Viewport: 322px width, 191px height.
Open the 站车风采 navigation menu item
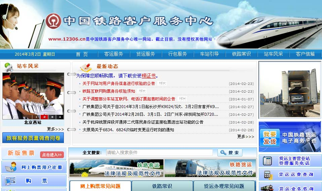273,54
